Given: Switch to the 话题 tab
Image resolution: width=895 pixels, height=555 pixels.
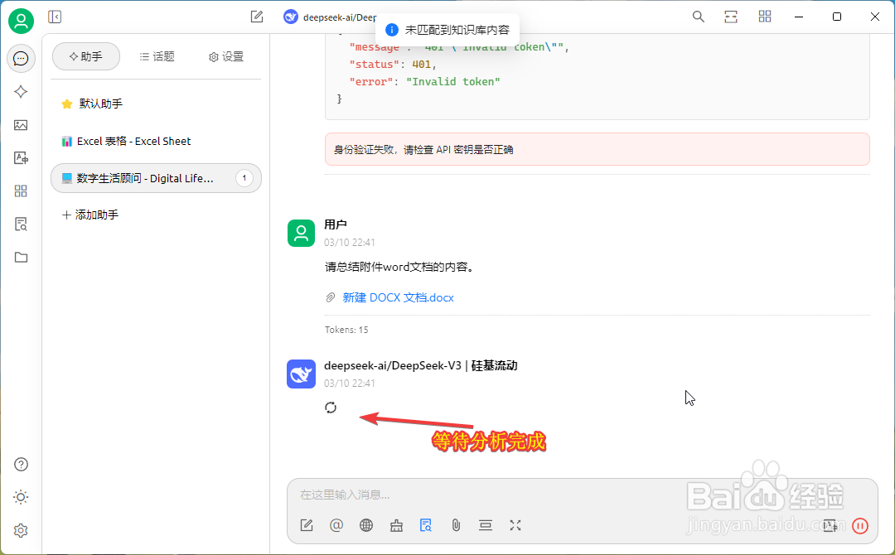Looking at the screenshot, I should tap(157, 56).
